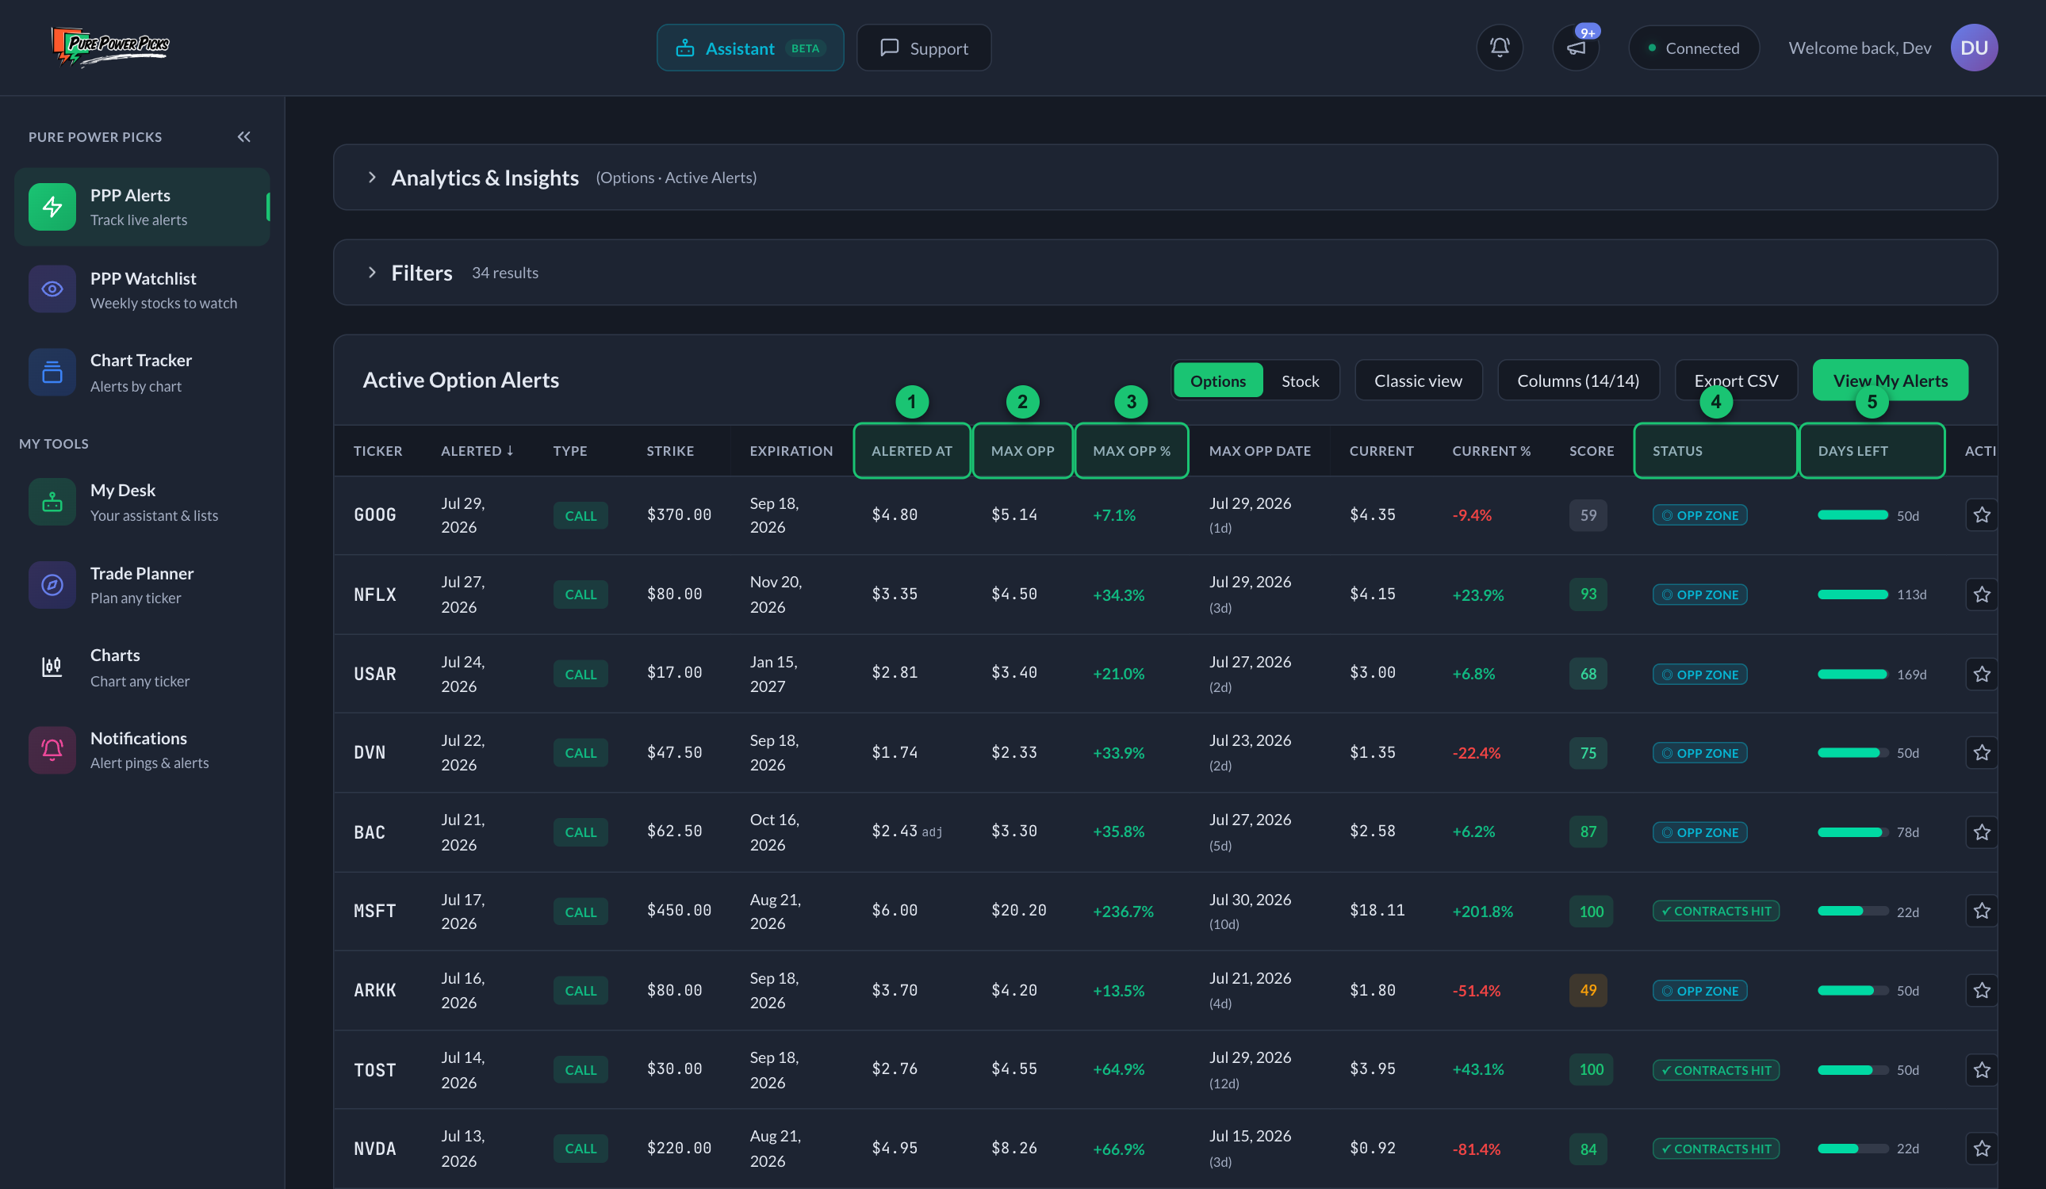Screen dimensions: 2046x1189
Task: Switch to Options view toggle
Action: (x=1217, y=380)
